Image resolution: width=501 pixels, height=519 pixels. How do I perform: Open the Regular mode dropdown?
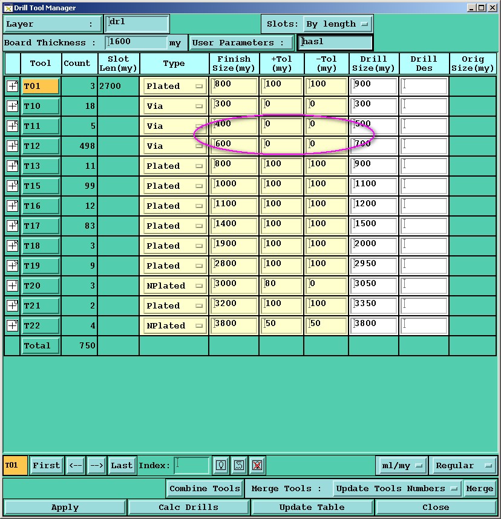click(x=463, y=465)
